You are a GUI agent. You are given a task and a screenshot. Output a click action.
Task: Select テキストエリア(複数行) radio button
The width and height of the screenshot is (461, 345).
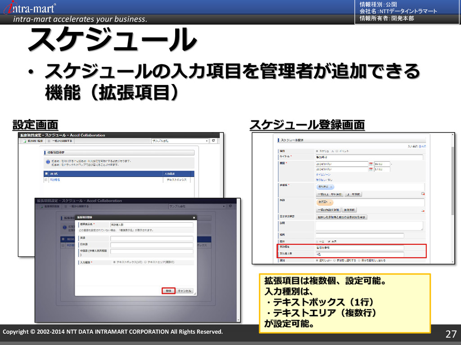point(145,262)
